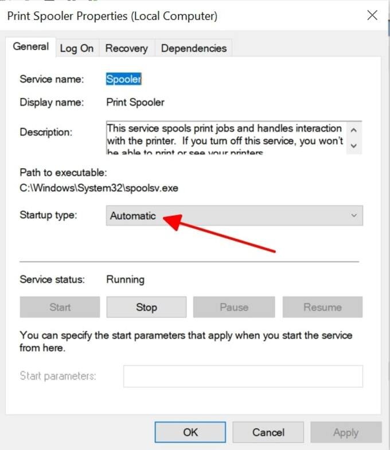
Task: Click the Apply button
Action: click(346, 432)
